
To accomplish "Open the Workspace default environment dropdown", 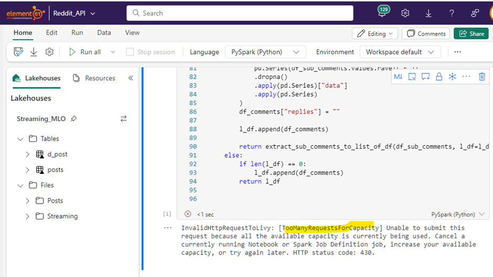I will tap(400, 52).
